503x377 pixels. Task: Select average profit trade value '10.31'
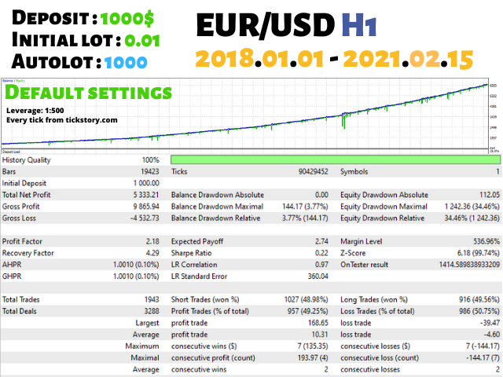320,335
